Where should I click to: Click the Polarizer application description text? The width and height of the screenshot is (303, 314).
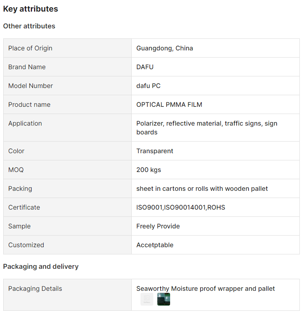[x=207, y=127]
